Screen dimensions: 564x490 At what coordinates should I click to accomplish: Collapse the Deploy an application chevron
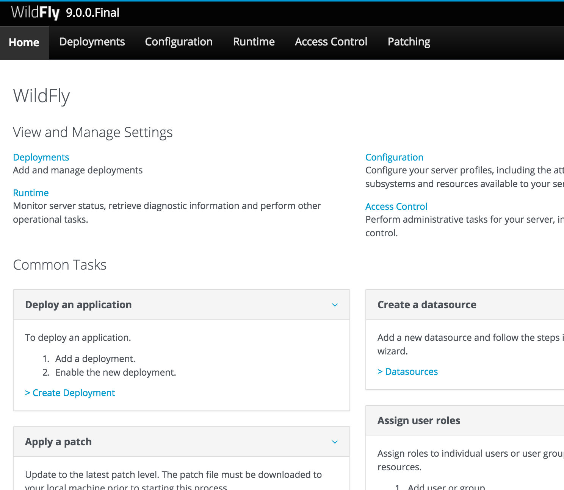(x=335, y=305)
